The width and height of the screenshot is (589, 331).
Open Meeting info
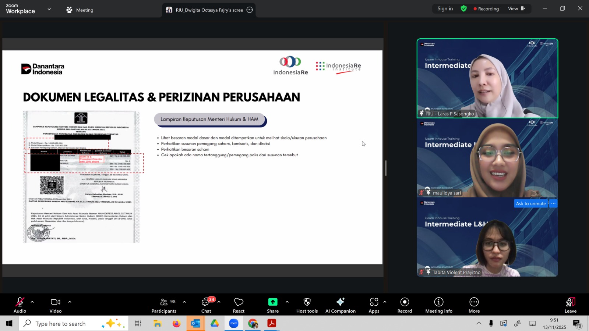(438, 305)
